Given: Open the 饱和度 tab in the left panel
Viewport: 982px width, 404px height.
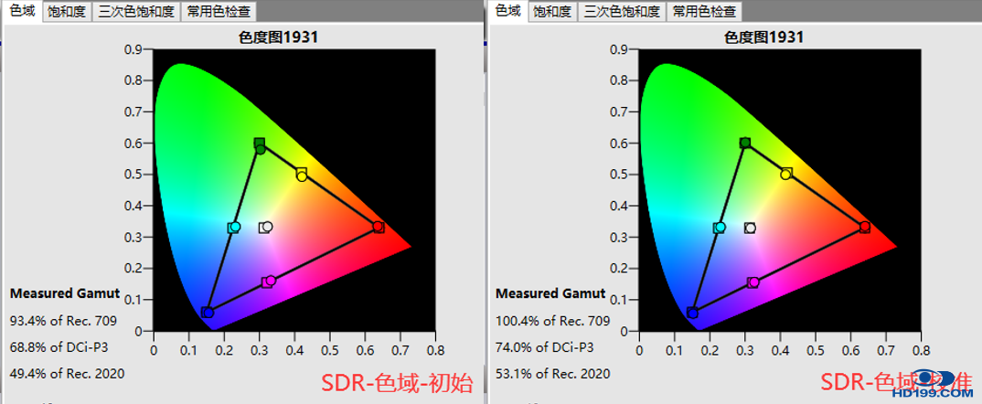Looking at the screenshot, I should [67, 11].
